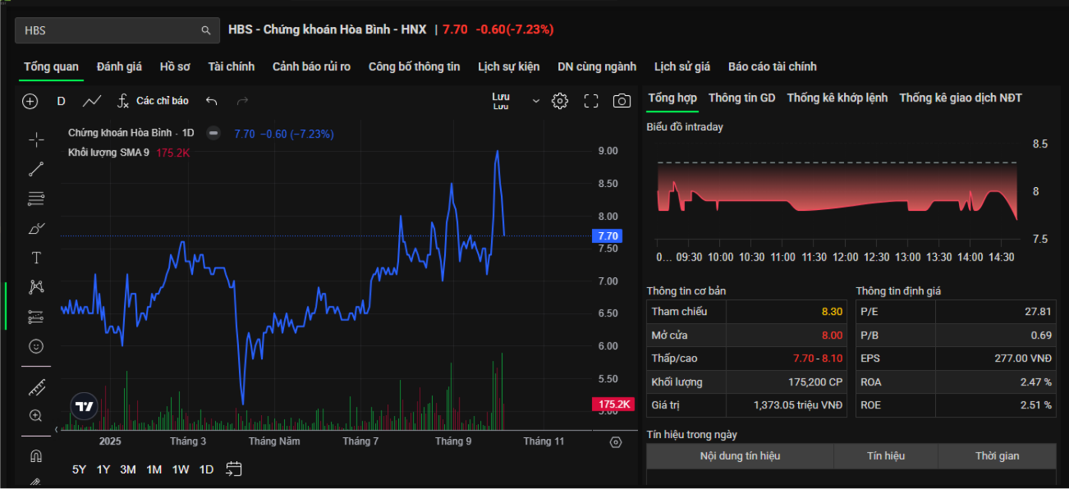Take a chart snapshot with camera icon
The height and width of the screenshot is (489, 1069).
pos(622,101)
